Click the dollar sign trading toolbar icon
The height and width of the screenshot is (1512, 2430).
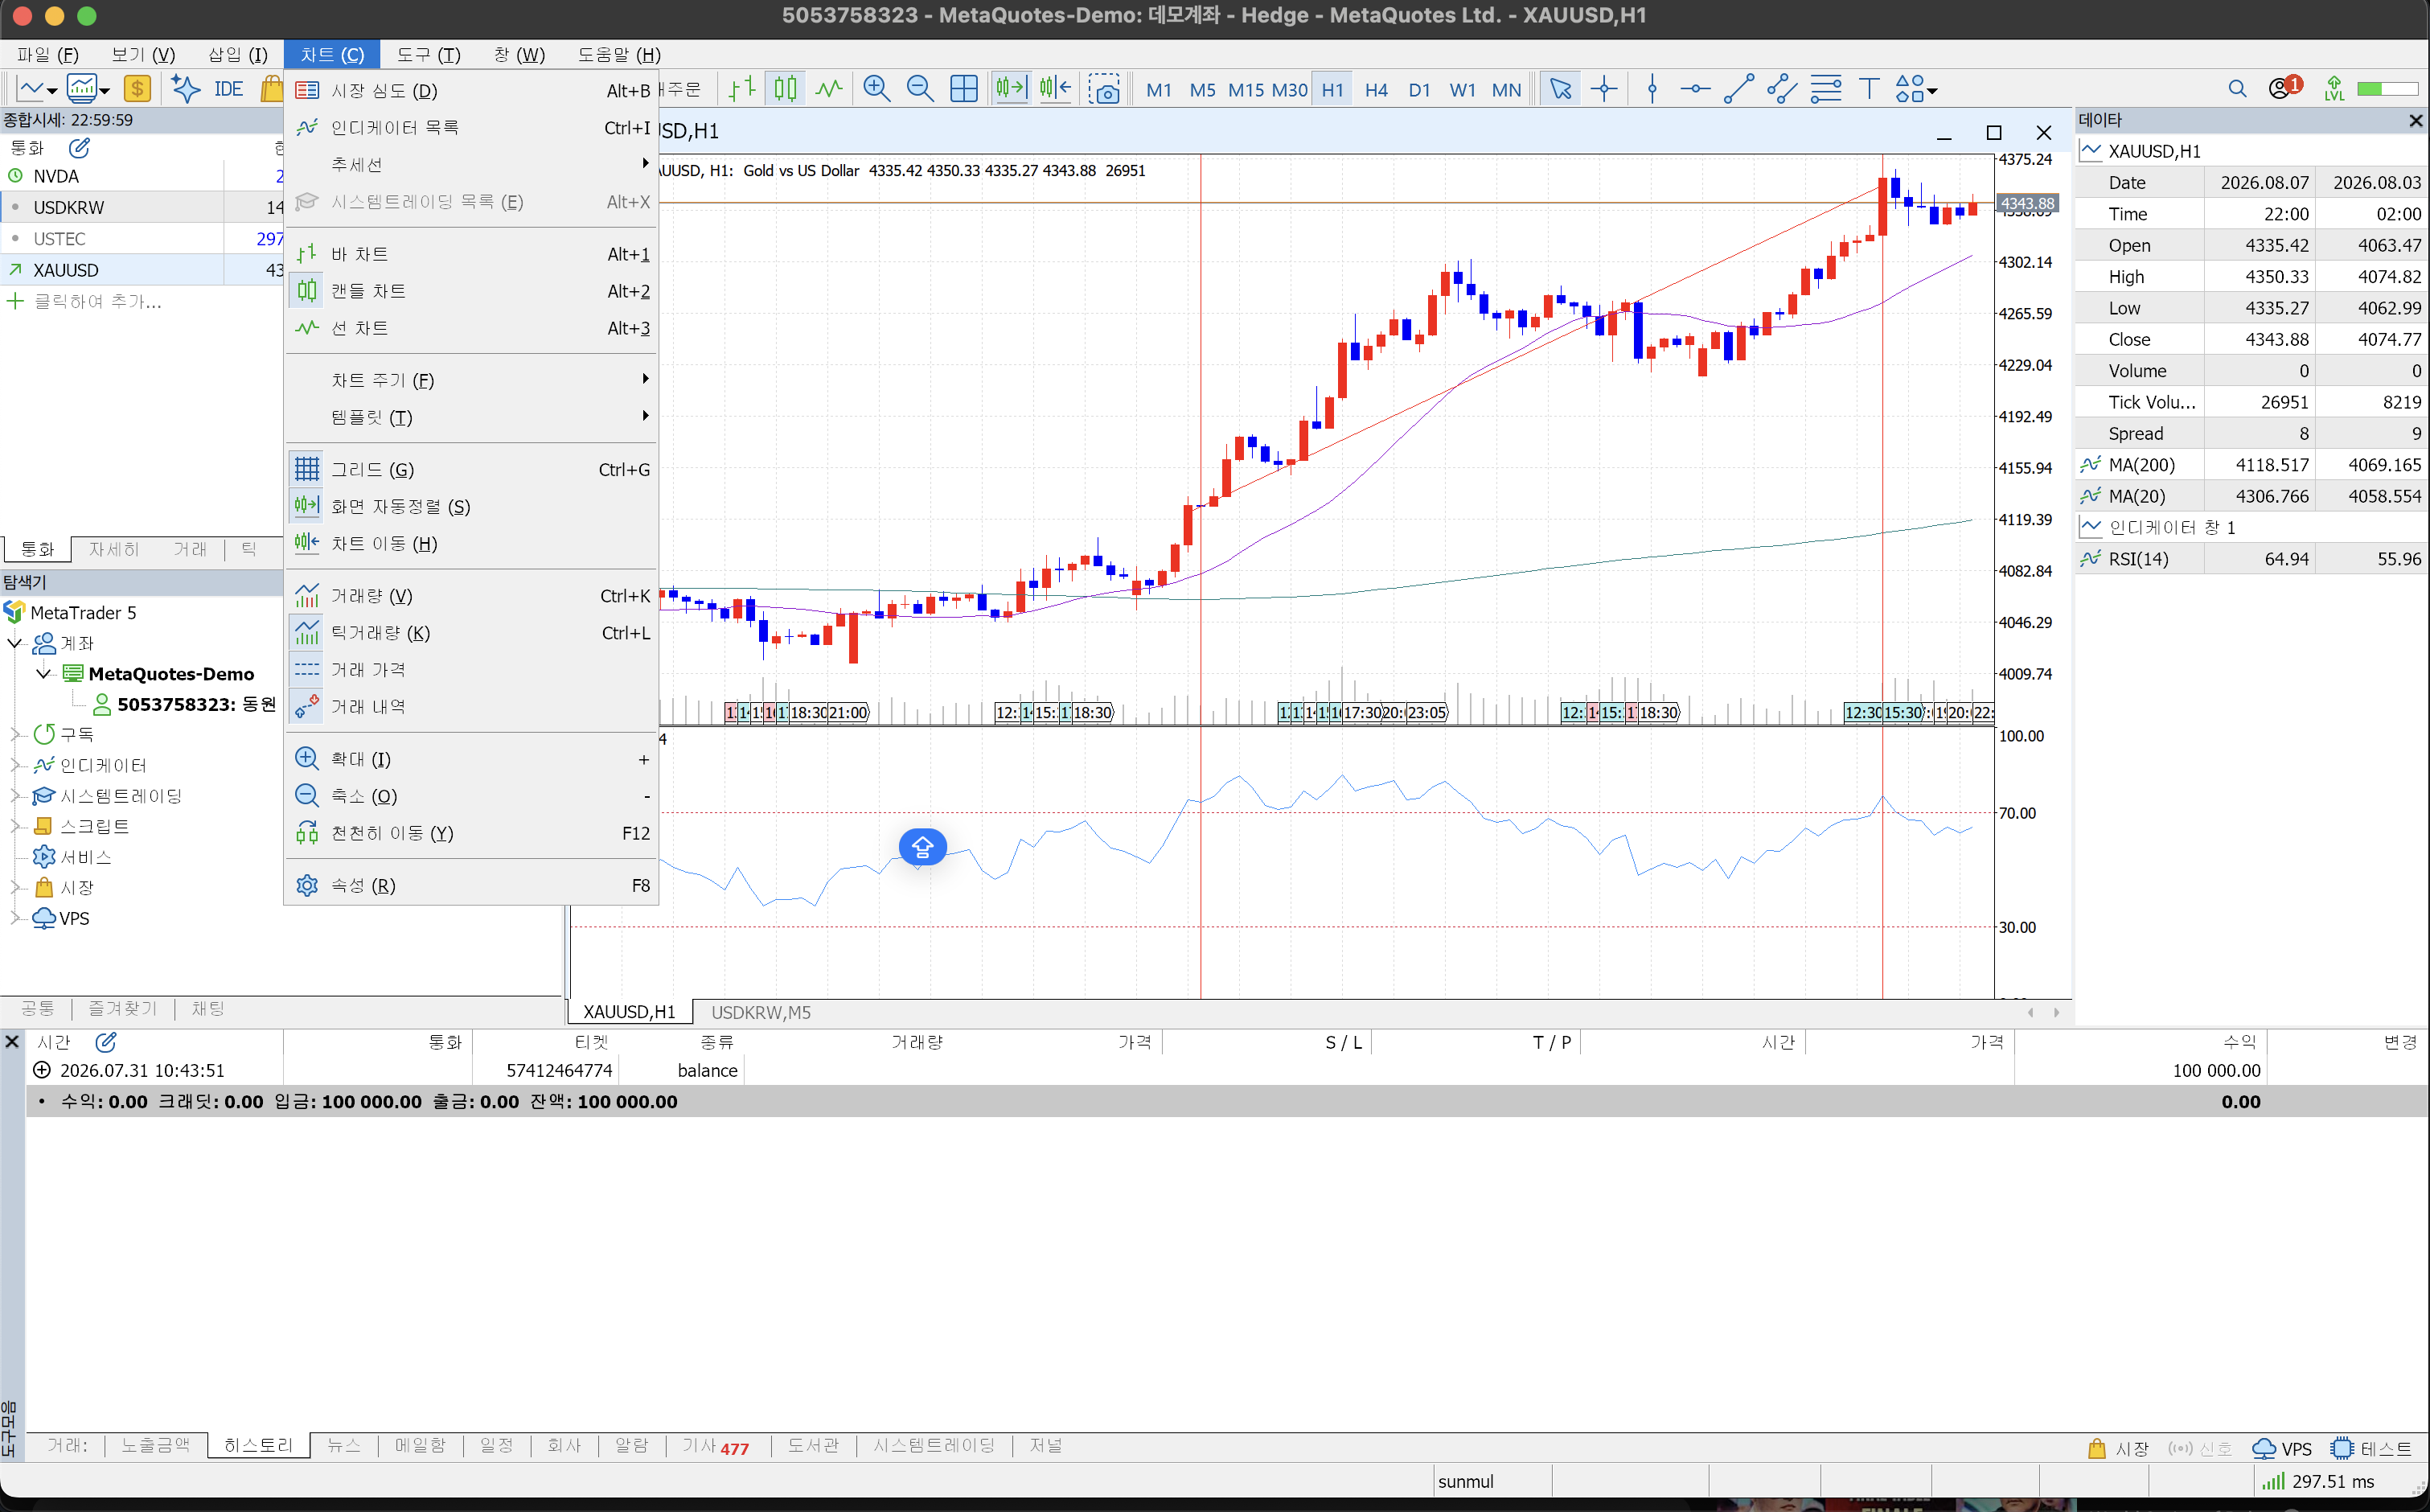[x=137, y=89]
